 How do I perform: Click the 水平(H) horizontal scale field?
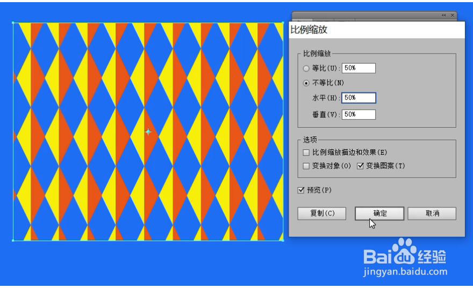[x=359, y=98]
